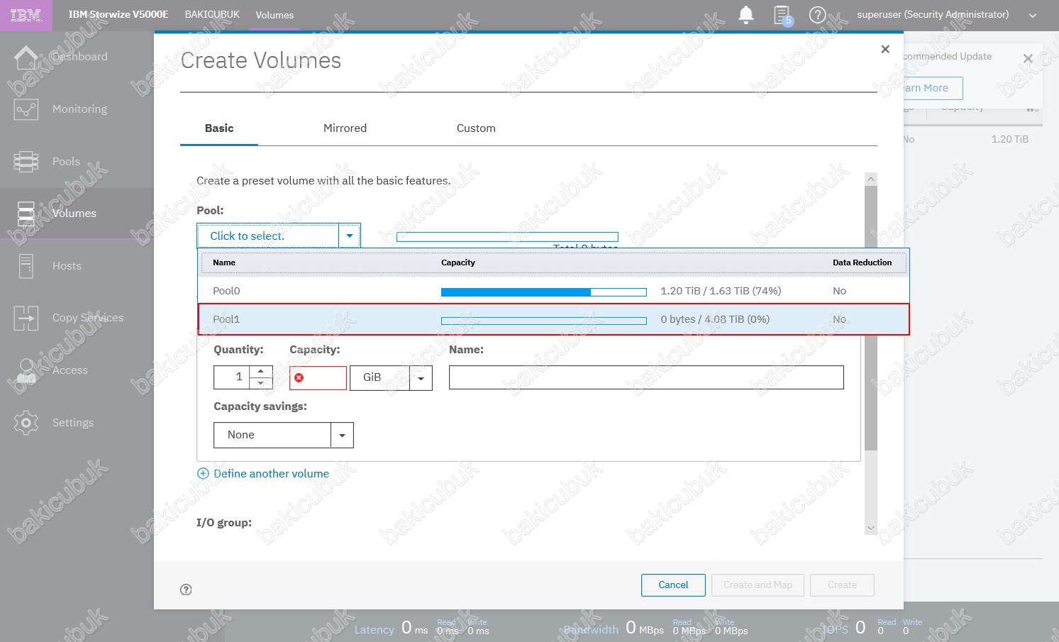The width and height of the screenshot is (1059, 642).
Task: Expand the GiB capacity unit dropdown
Action: click(x=421, y=378)
